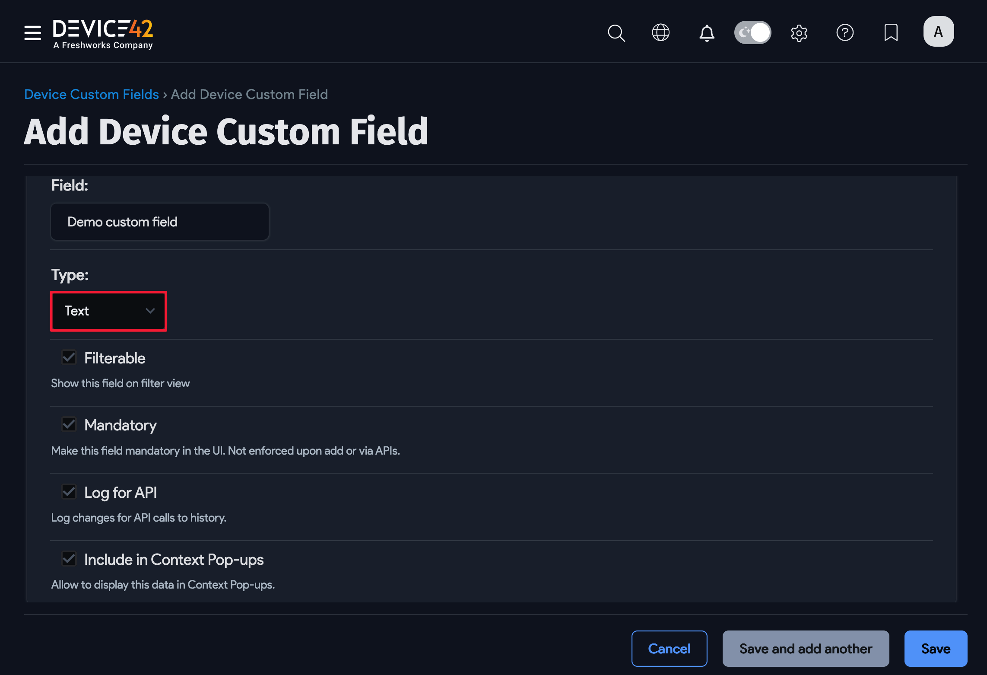This screenshot has width=987, height=675.
Task: Click the globe language icon
Action: (x=660, y=32)
